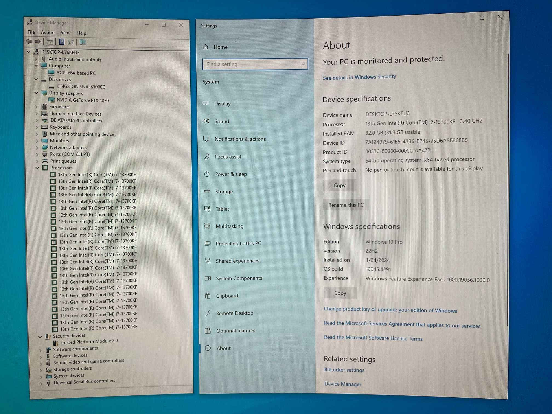Click the Clipboard icon in Settings sidebar
The width and height of the screenshot is (552, 414).
[x=208, y=295]
